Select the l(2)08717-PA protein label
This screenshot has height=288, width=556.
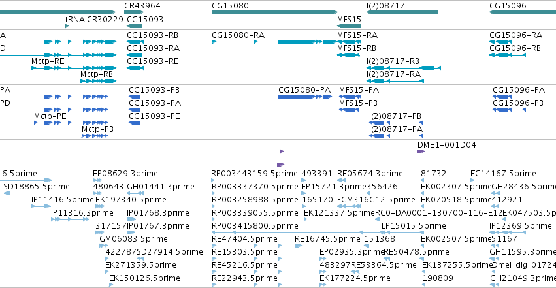pos(396,129)
